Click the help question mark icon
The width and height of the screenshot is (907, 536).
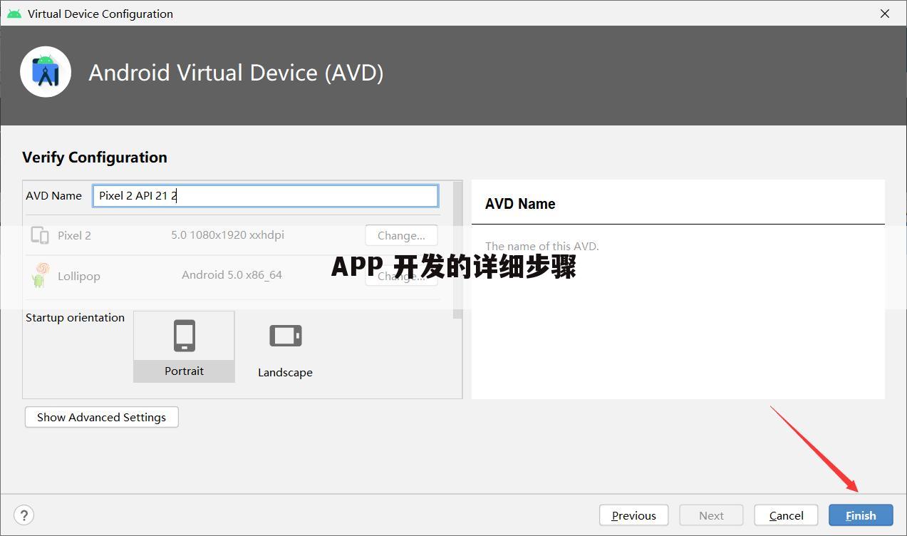point(24,515)
